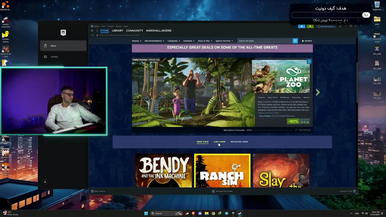Open Library in Epic launcher sidebar

click(63, 57)
